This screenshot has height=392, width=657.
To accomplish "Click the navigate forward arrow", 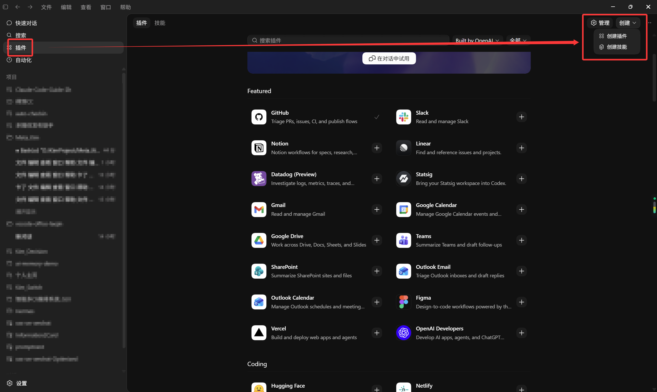I will click(30, 7).
